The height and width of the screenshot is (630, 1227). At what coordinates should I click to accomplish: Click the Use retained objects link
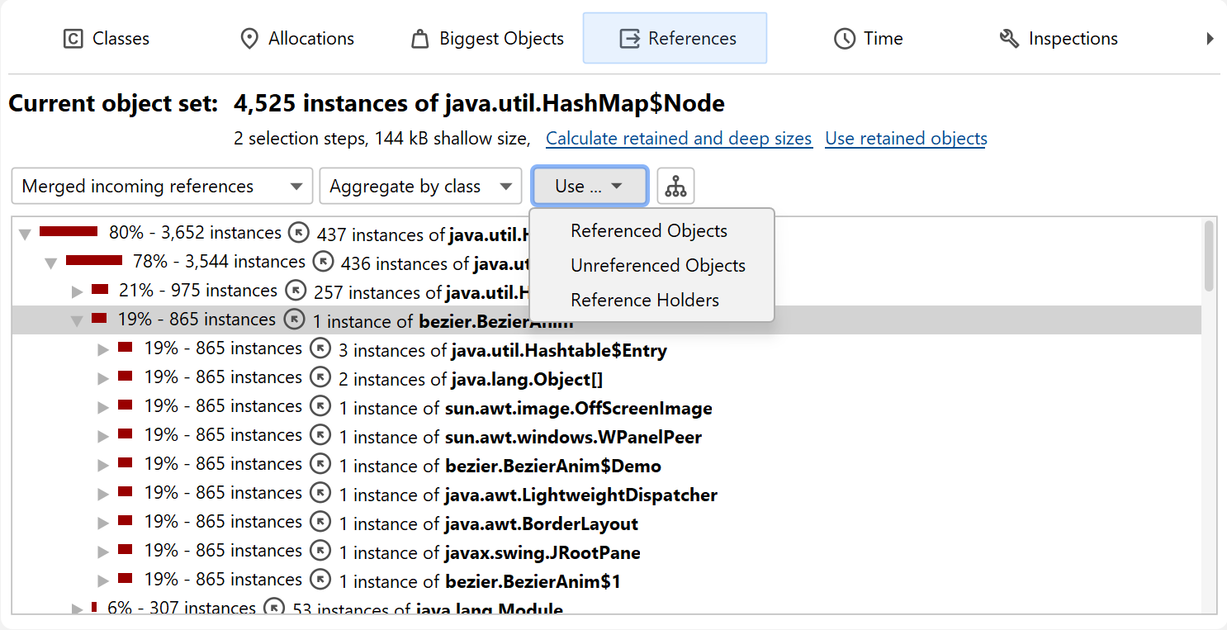[906, 139]
